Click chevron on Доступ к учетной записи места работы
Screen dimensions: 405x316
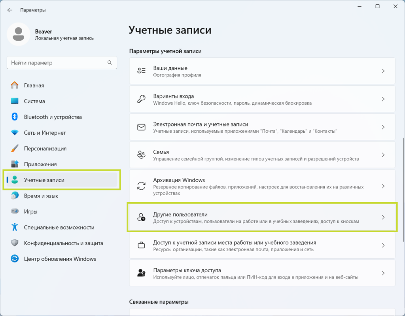click(383, 245)
